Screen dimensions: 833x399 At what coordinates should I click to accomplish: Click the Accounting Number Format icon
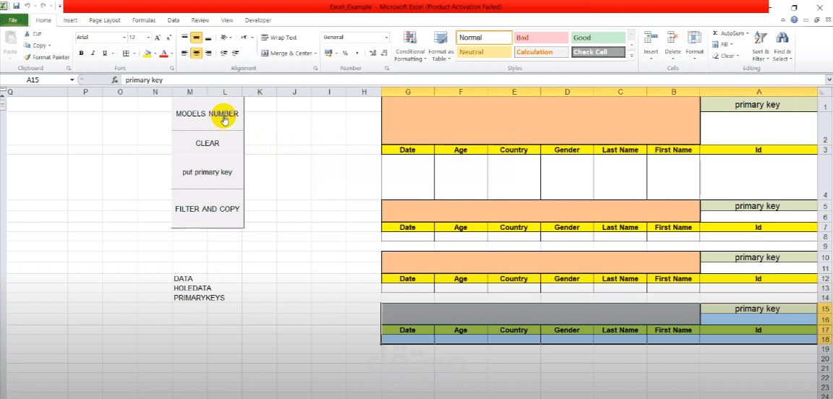click(x=328, y=53)
